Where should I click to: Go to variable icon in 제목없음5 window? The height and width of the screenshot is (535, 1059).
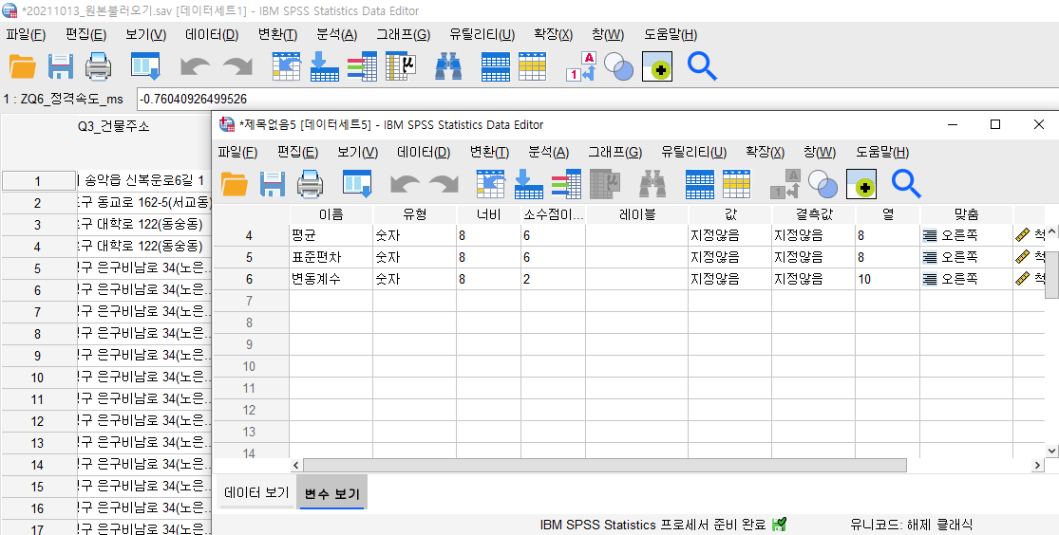click(529, 183)
